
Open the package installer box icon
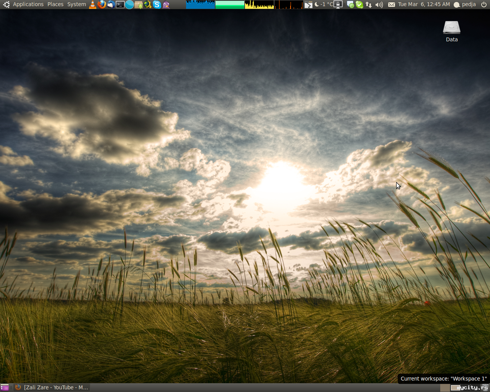[x=139, y=5]
